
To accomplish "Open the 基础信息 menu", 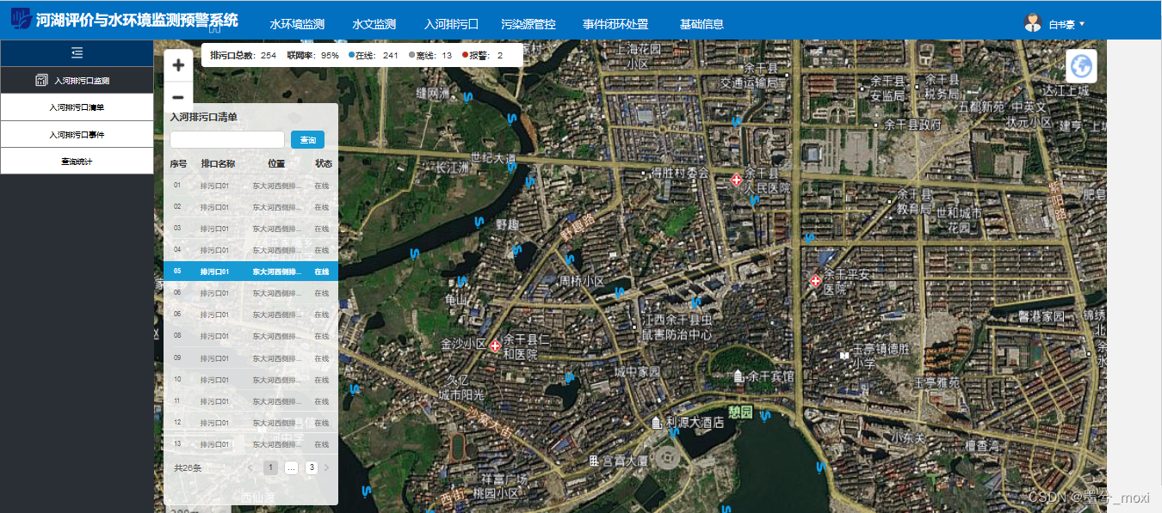I will pos(702,24).
